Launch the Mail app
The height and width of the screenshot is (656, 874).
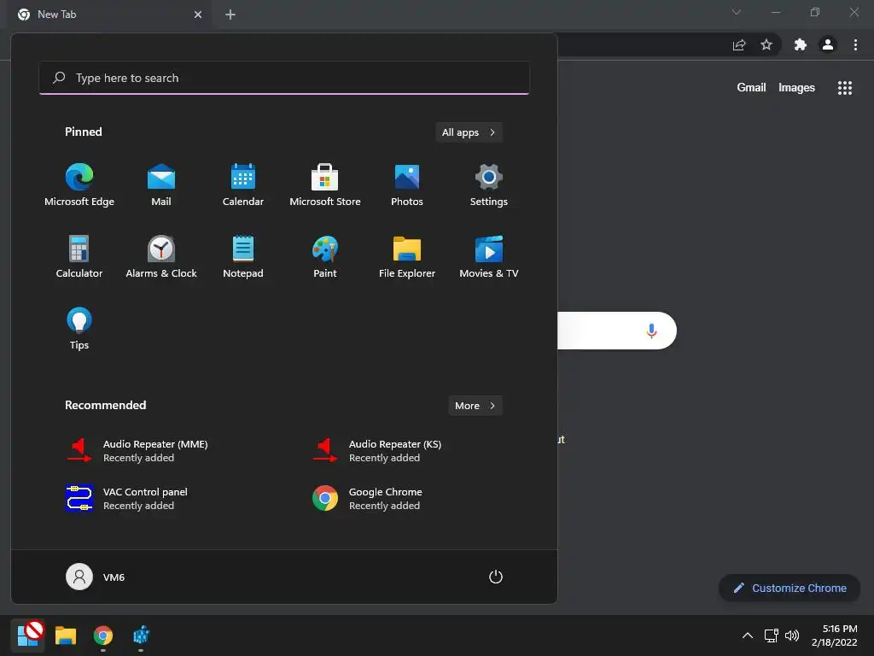[x=161, y=185]
